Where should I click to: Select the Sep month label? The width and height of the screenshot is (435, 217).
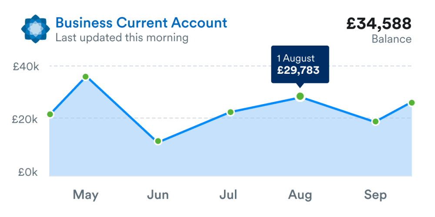pyautogui.click(x=375, y=195)
